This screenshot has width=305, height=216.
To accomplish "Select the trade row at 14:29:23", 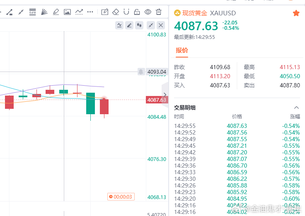I will coord(237,192).
